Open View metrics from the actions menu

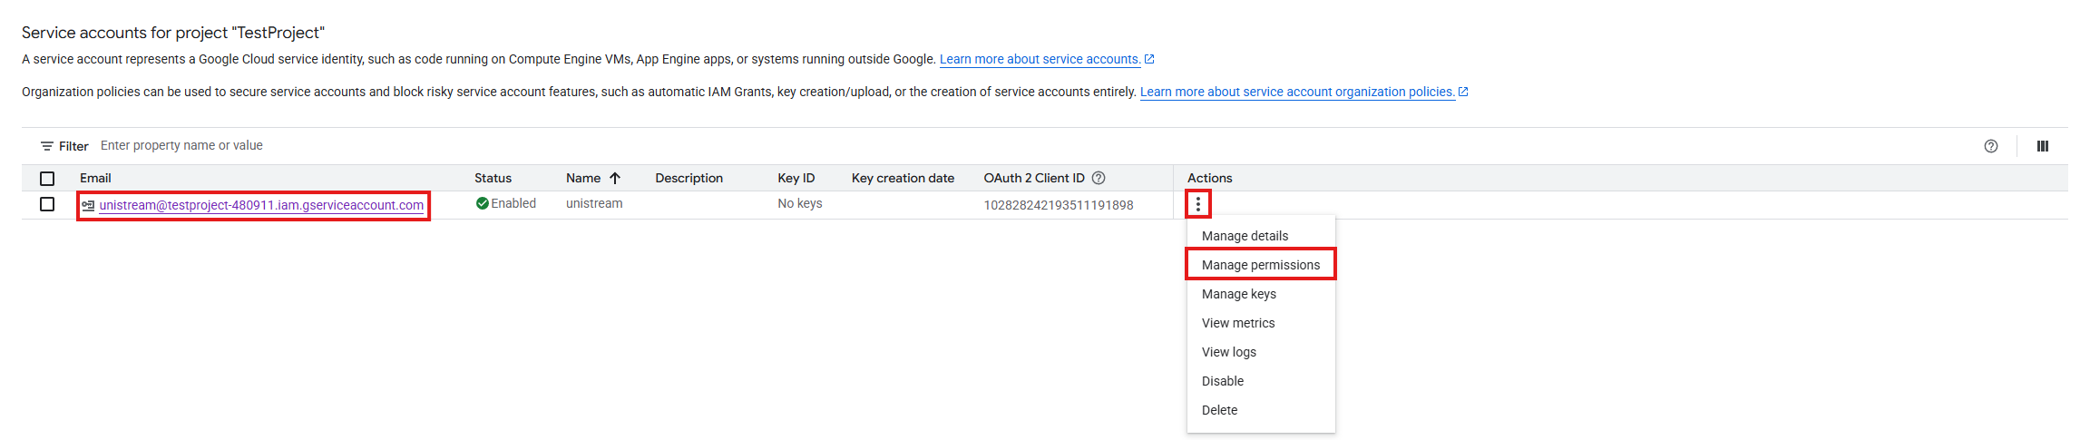(x=1237, y=323)
